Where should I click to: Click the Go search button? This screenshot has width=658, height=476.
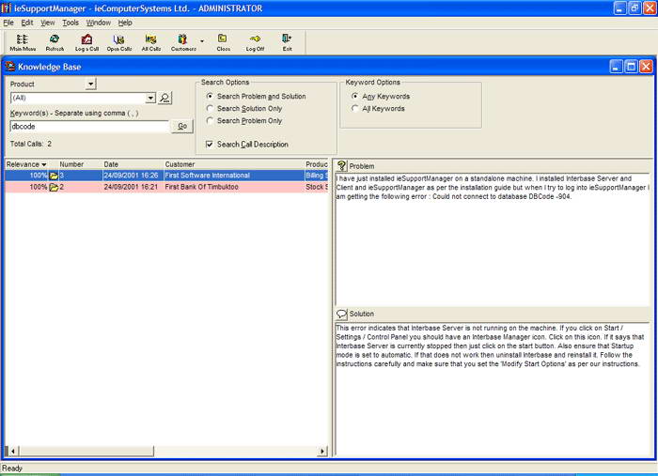pos(182,126)
